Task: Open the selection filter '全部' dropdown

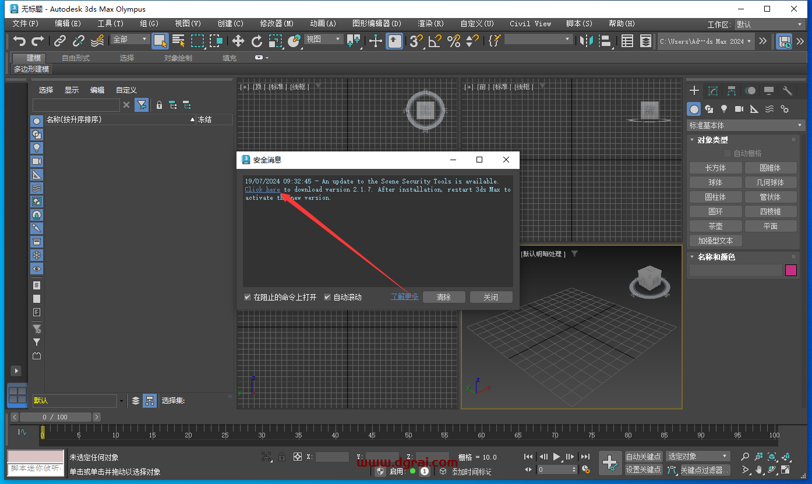Action: click(130, 39)
